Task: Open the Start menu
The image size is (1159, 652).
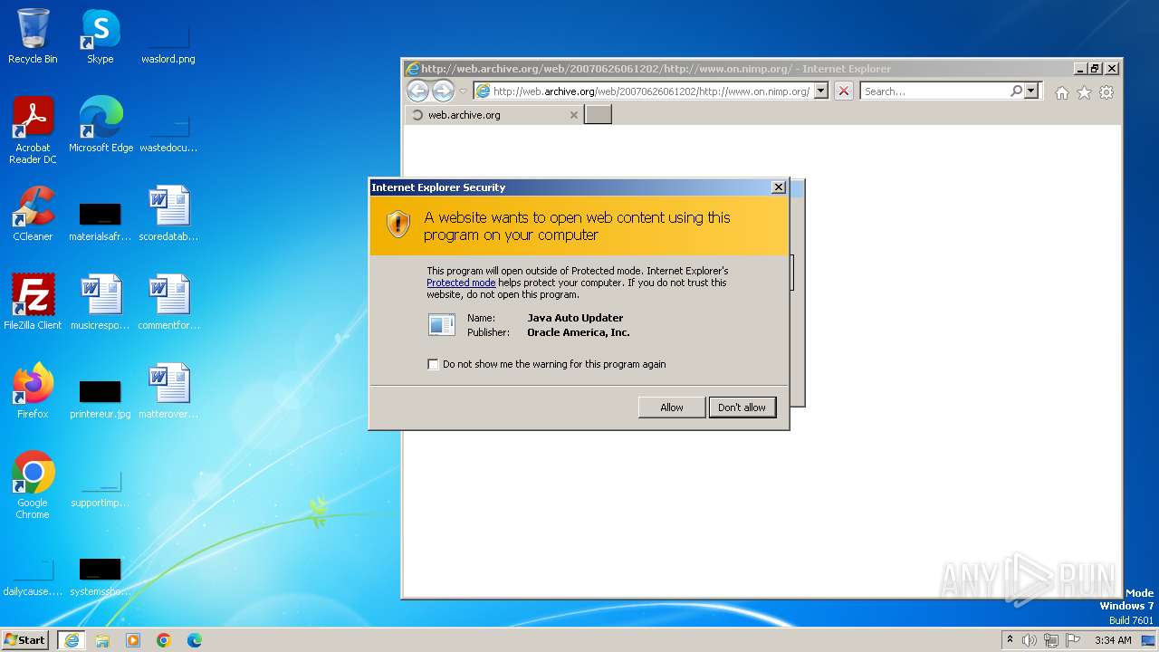Action: pyautogui.click(x=25, y=639)
